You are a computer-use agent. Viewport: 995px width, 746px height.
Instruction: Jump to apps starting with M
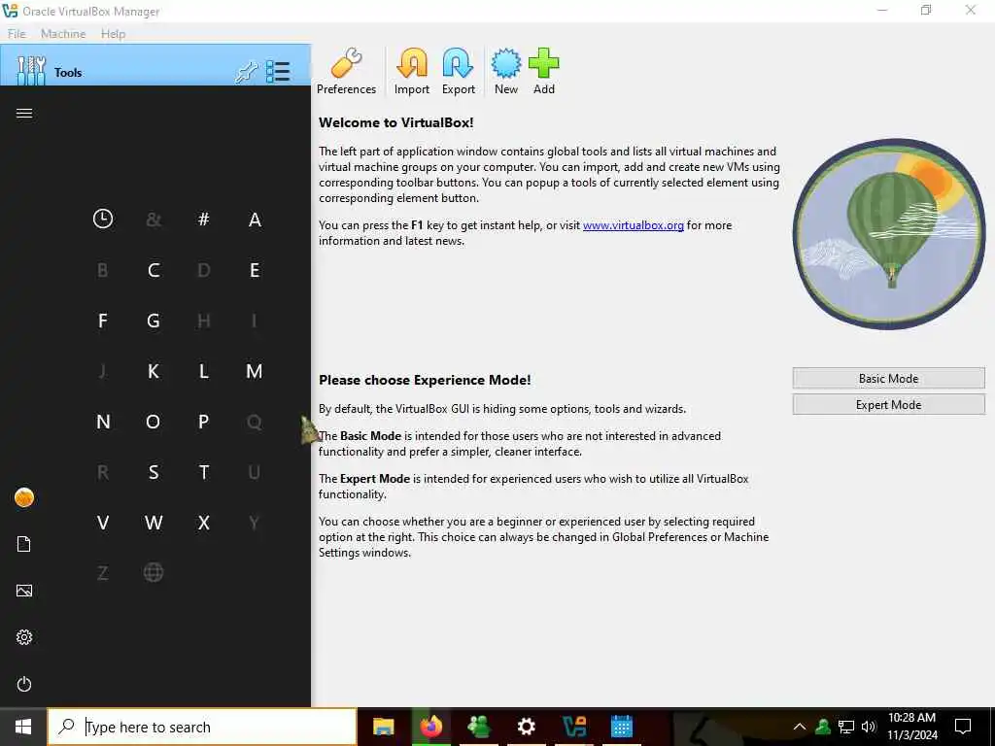pos(255,371)
